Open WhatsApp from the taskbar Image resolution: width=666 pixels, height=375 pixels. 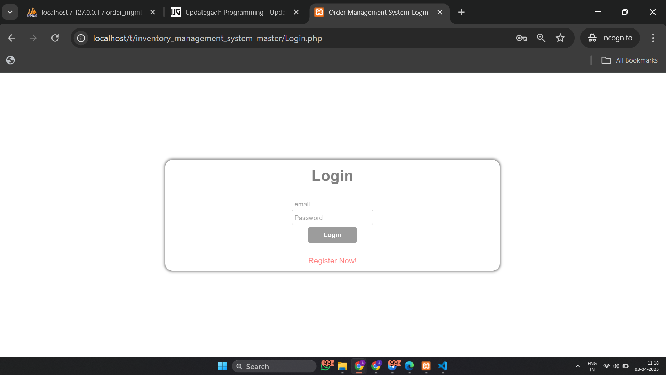326,366
